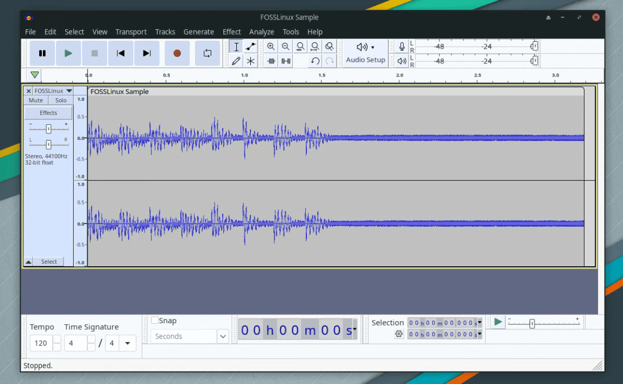Click the Stopped. status bar text
The height and width of the screenshot is (384, 623).
pyautogui.click(x=37, y=366)
